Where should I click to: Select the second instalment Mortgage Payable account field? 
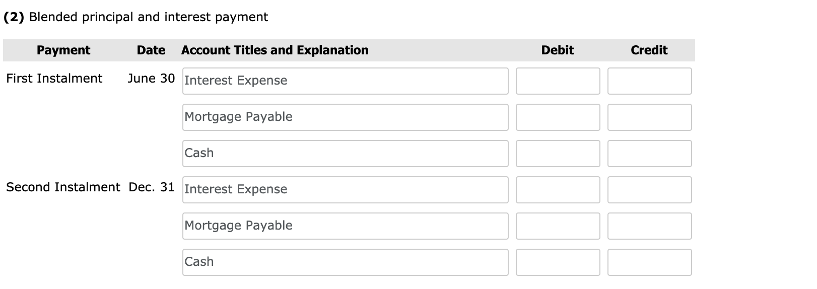coord(345,226)
